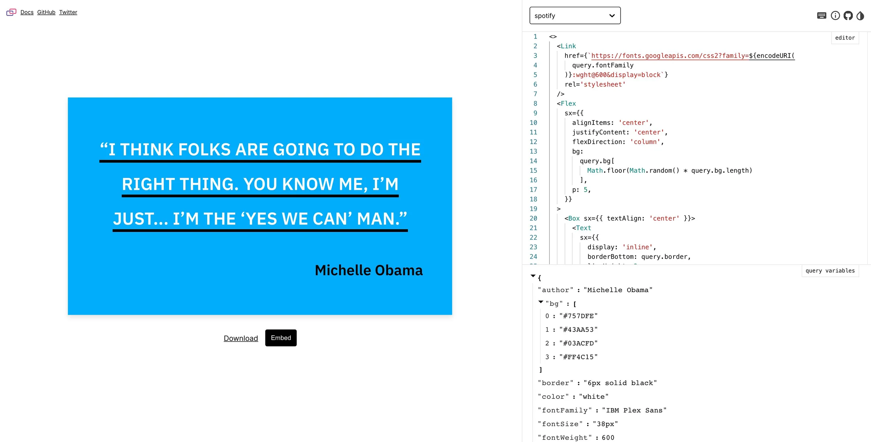
Task: Open the Twitter link
Action: point(68,12)
